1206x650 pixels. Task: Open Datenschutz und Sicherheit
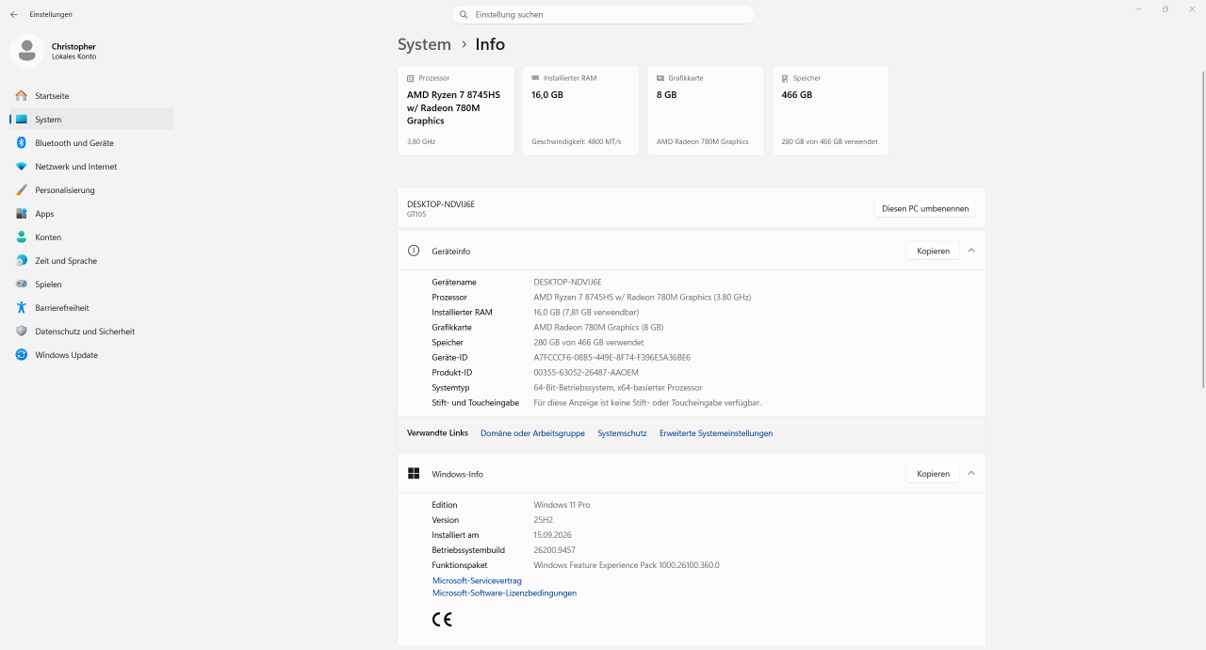coord(91,332)
